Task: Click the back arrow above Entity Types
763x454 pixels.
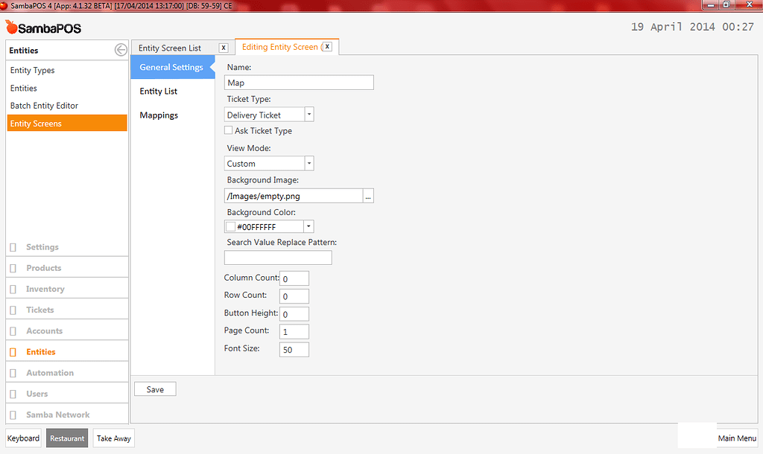Action: coord(119,50)
